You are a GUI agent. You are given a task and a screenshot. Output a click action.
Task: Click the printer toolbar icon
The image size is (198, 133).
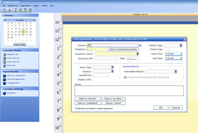(x=9, y=10)
